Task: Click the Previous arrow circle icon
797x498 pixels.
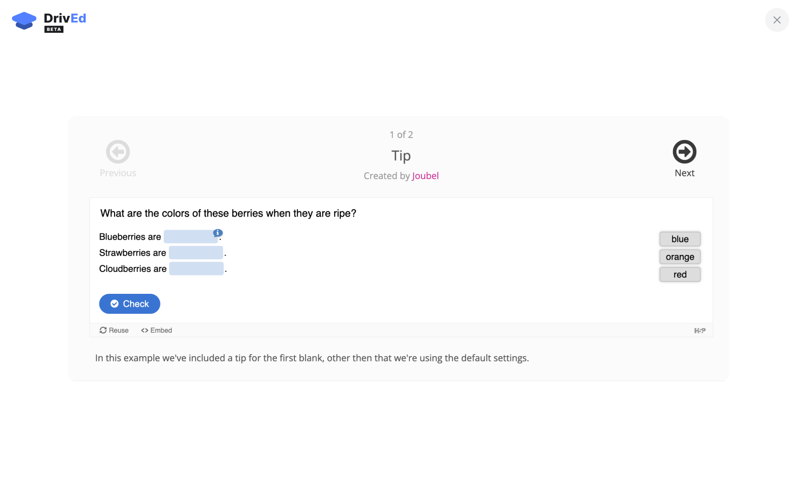Action: [118, 152]
